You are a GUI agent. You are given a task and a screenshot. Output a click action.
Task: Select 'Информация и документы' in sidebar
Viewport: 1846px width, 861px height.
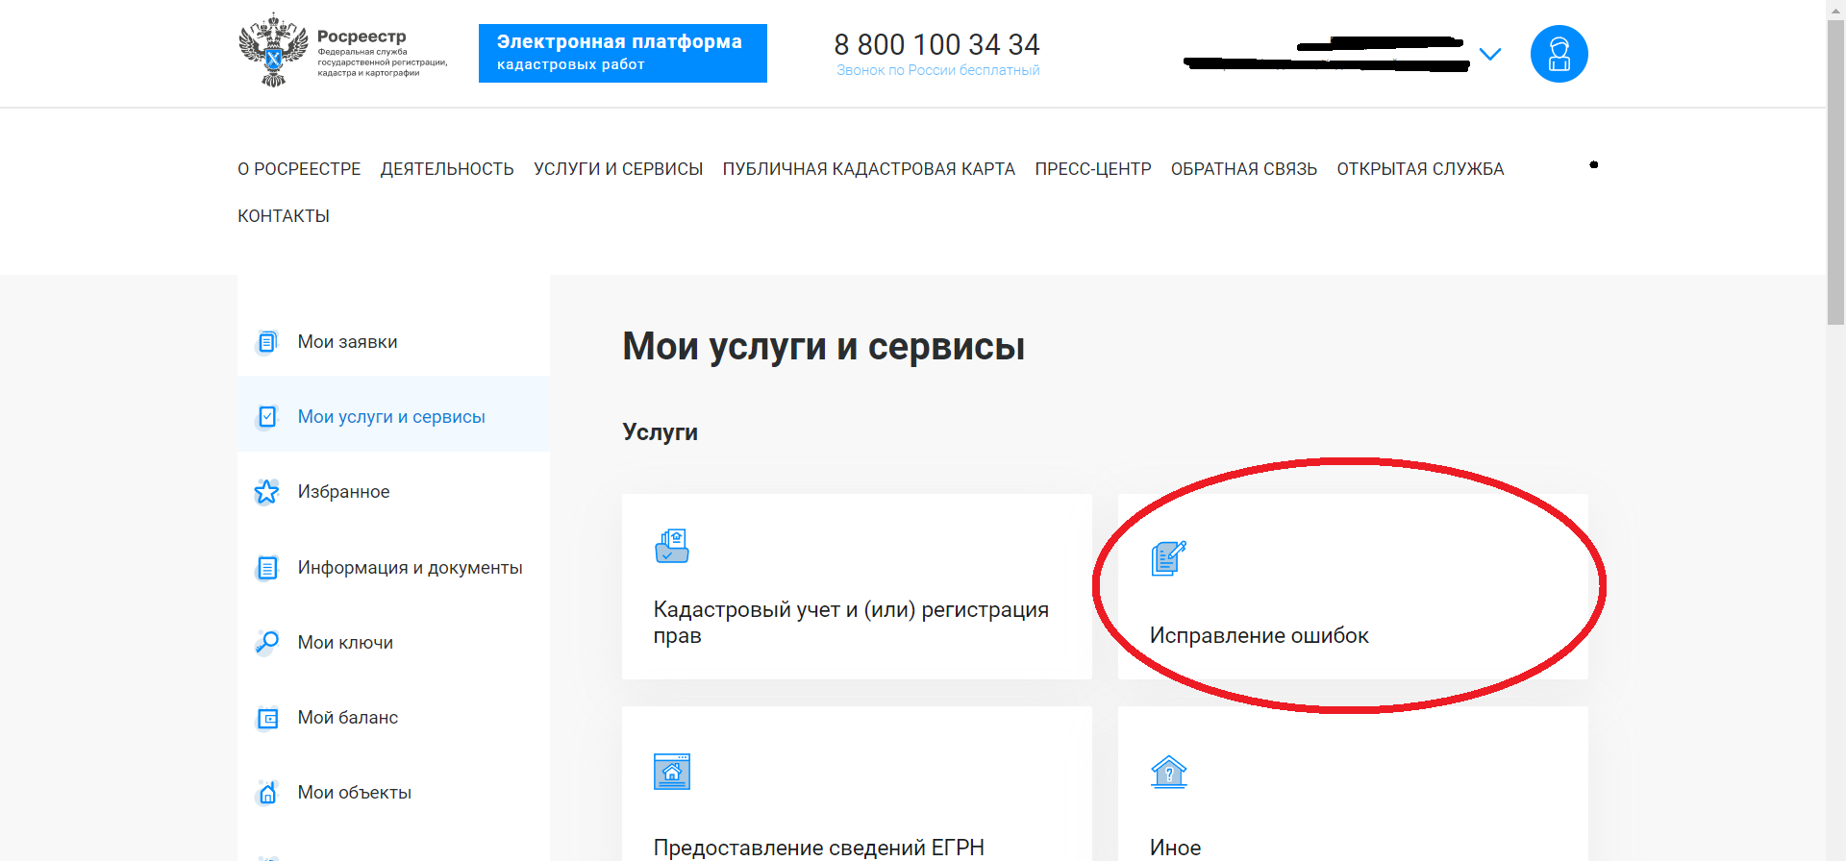(x=410, y=568)
